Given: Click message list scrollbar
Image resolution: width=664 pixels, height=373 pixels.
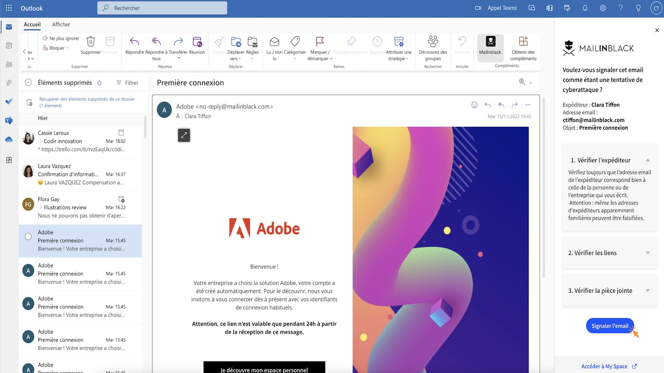Looking at the screenshot, I should pos(144,127).
